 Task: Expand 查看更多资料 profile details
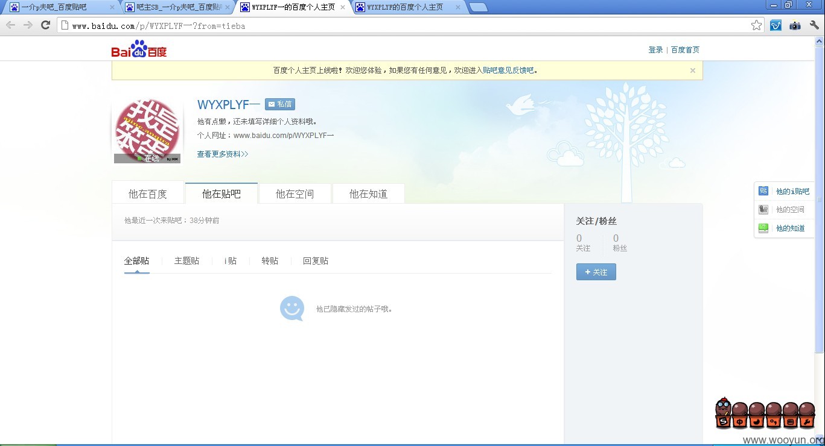[x=223, y=154]
